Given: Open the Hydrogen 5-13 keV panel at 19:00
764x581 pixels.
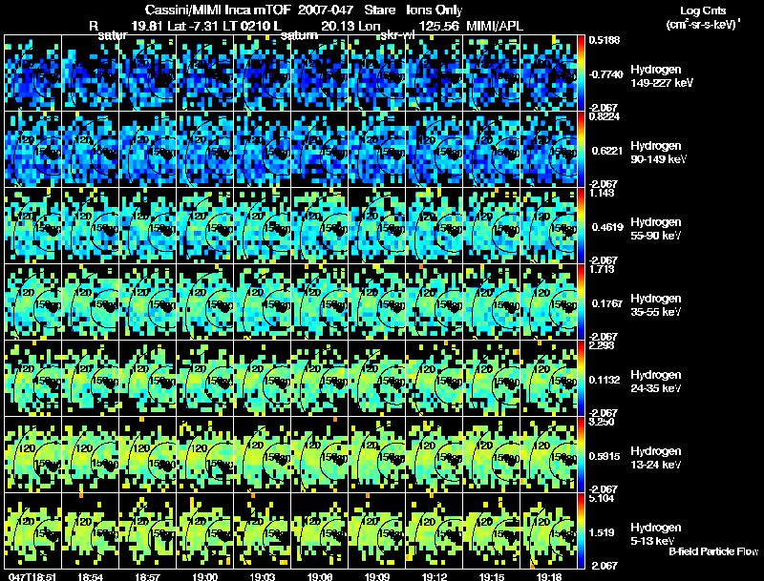Looking at the screenshot, I should click(205, 530).
